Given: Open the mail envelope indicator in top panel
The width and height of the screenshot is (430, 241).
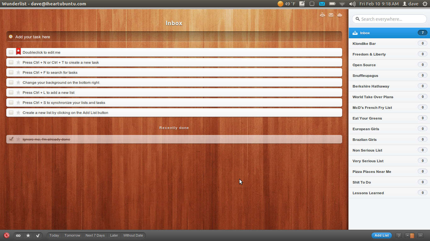Looking at the screenshot, I should (x=322, y=4).
